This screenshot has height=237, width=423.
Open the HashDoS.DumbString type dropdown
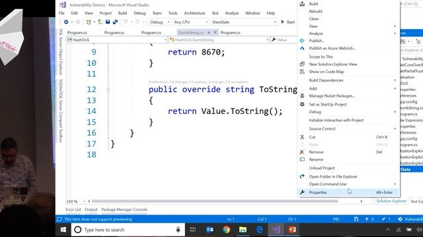[219, 39]
